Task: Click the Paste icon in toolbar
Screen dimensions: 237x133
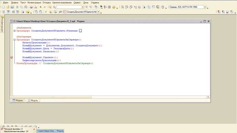Action: coord(26,7)
